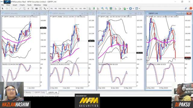Set chart type to candlesticks
Image resolution: width=193 pixels, height=108 pixels.
click(x=94, y=8)
